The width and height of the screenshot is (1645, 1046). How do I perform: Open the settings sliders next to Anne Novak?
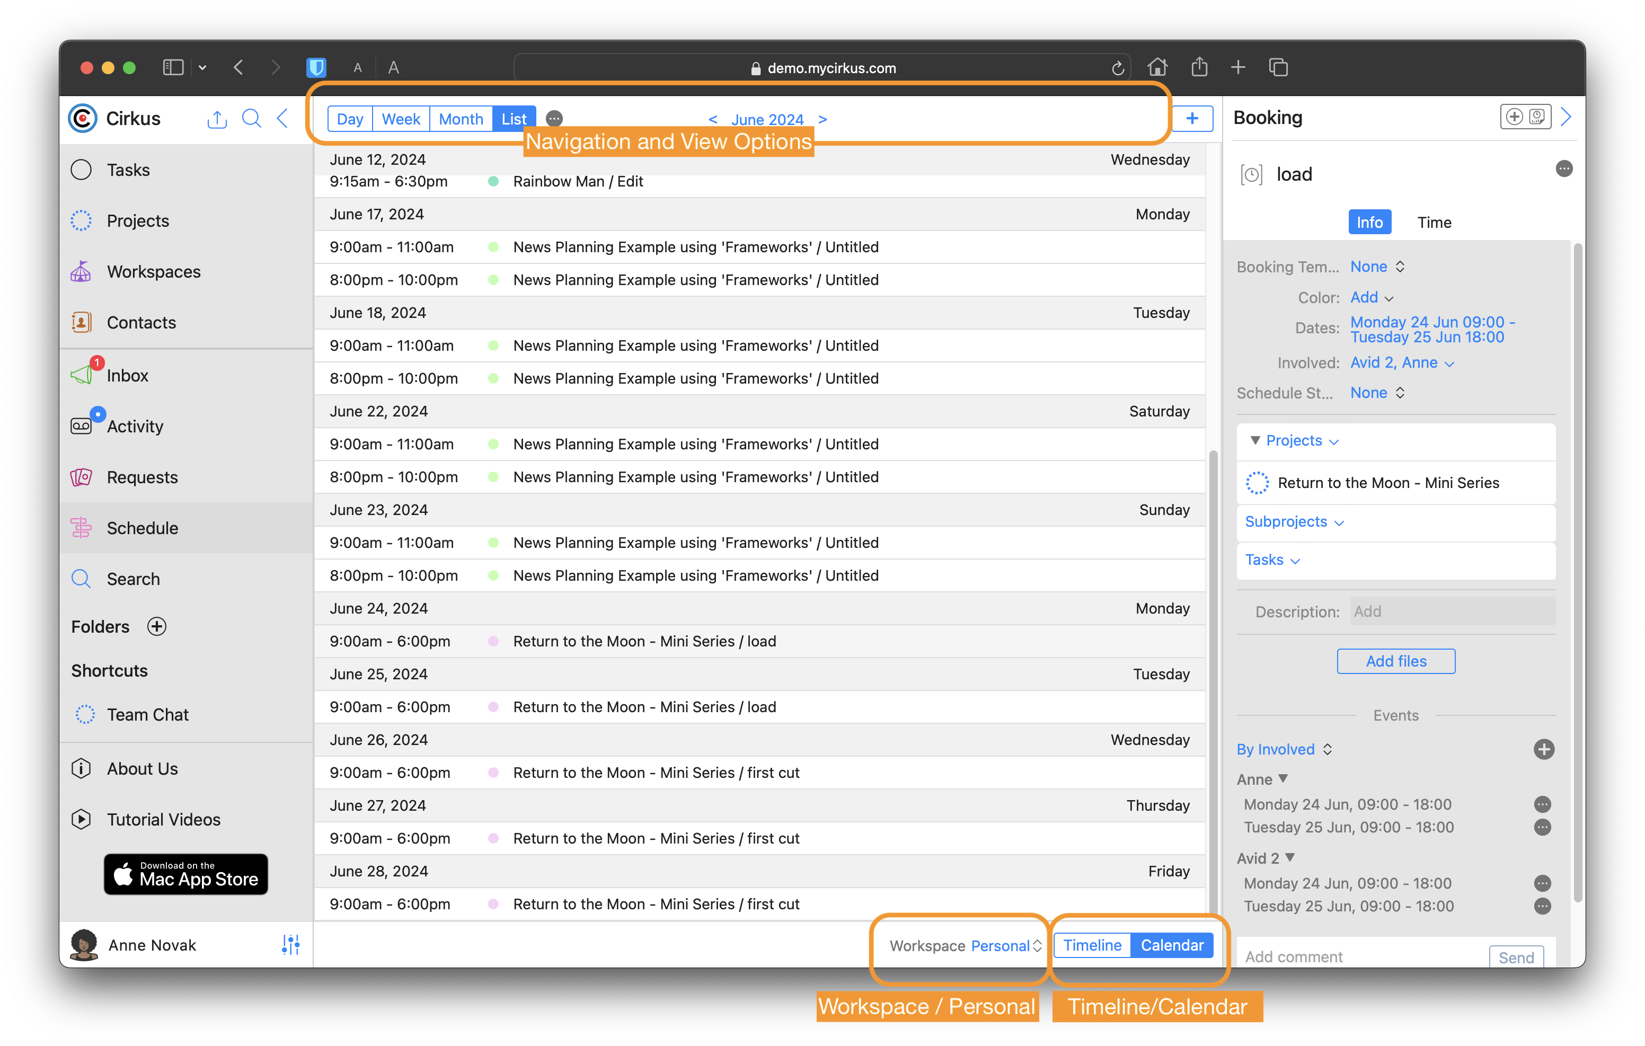point(290,944)
